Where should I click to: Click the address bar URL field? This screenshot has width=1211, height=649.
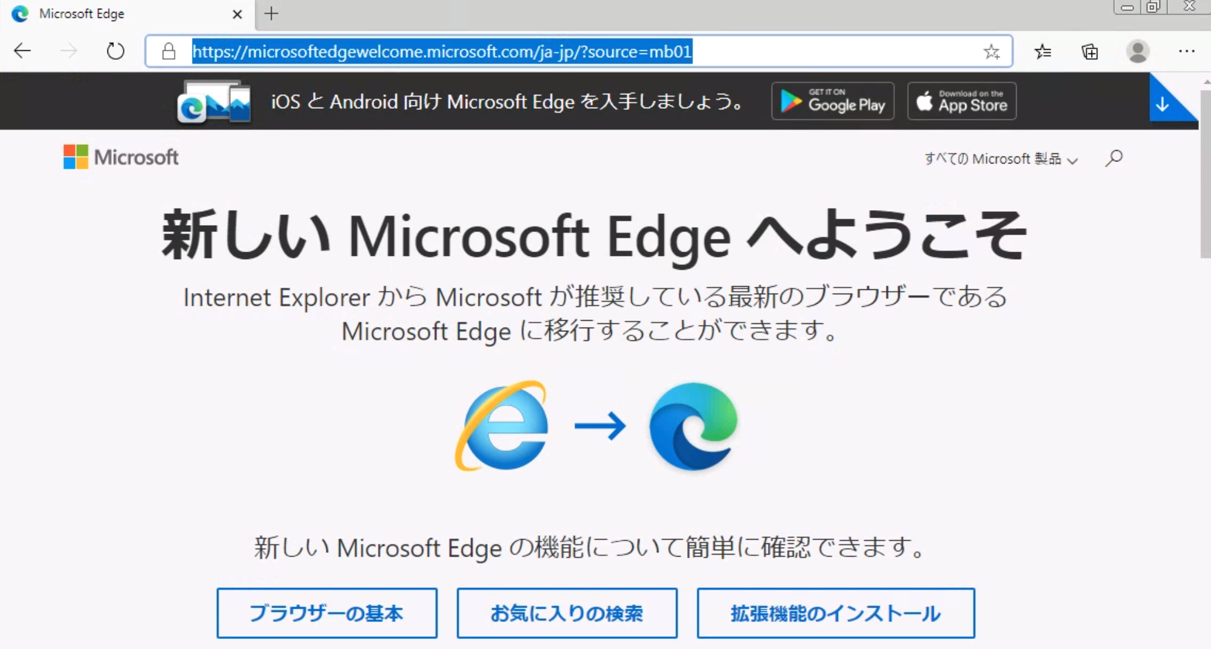[x=578, y=52]
